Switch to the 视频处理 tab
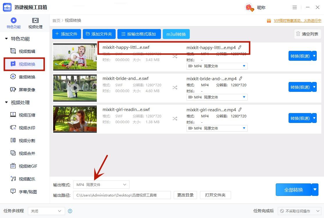 coord(35,23)
